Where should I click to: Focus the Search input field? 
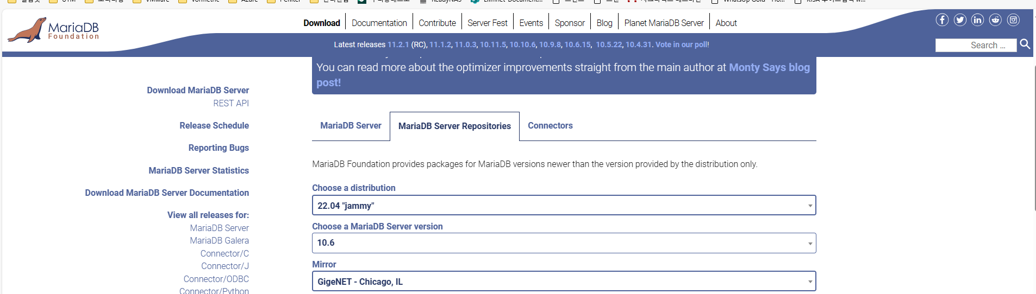[x=976, y=45]
